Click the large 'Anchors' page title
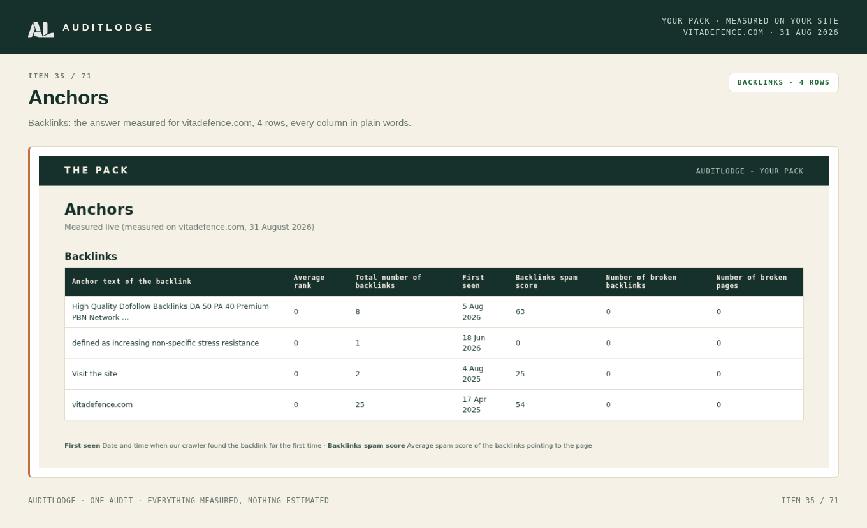 (68, 98)
